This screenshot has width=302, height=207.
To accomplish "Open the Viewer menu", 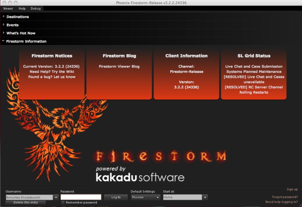I will [x=8, y=8].
